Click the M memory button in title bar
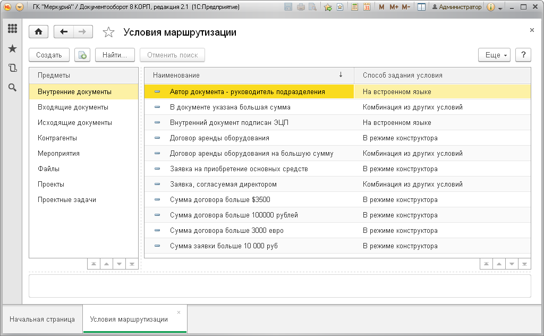The width and height of the screenshot is (544, 336). pos(381,7)
